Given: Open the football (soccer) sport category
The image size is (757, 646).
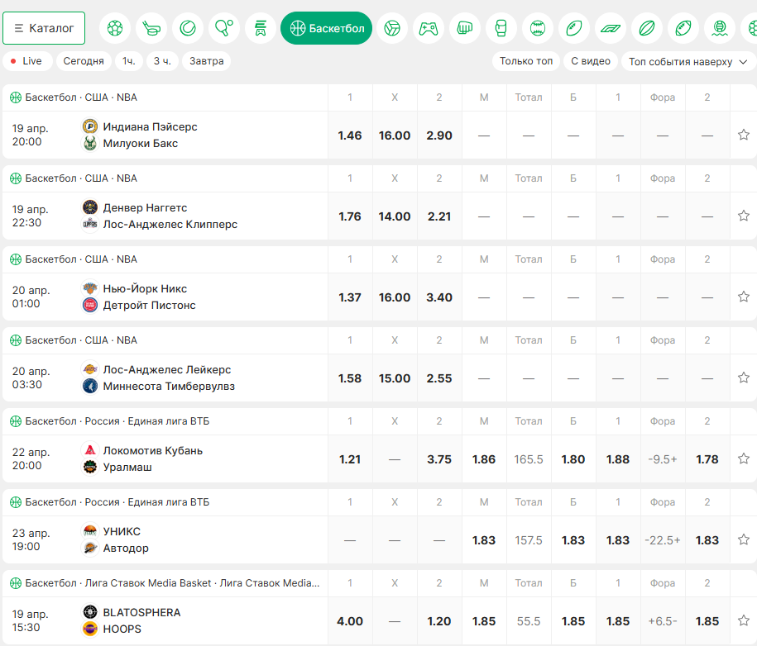Looking at the screenshot, I should pos(115,28).
